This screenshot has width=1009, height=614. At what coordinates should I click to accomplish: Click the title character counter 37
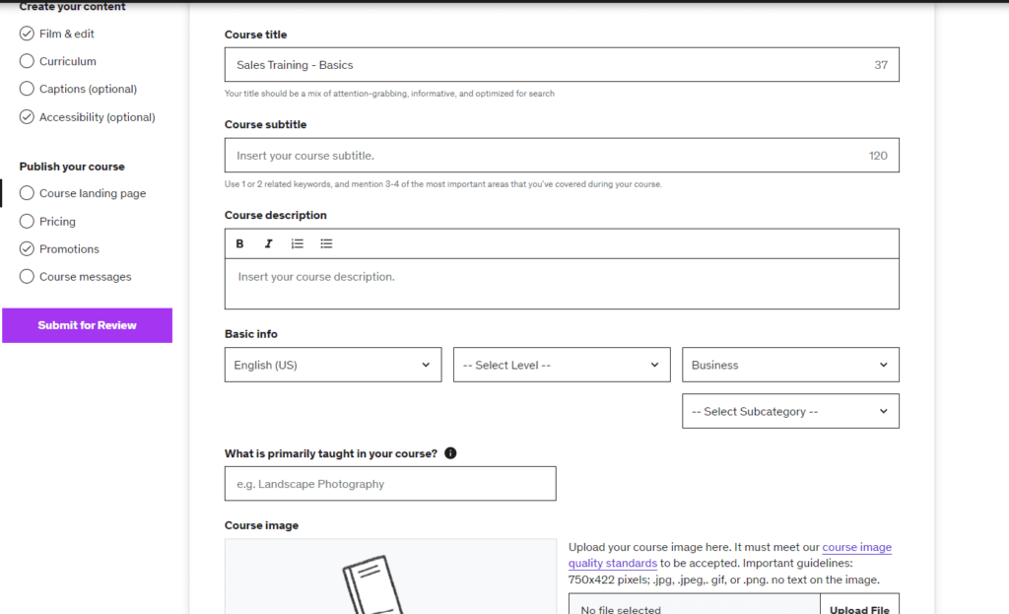click(x=881, y=65)
